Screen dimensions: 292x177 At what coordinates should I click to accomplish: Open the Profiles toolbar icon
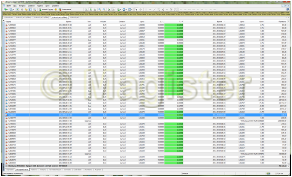pyautogui.click(x=11, y=9)
